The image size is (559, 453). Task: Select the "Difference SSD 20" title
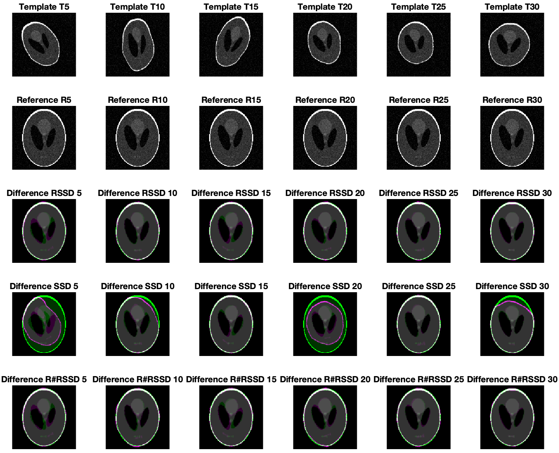(325, 286)
